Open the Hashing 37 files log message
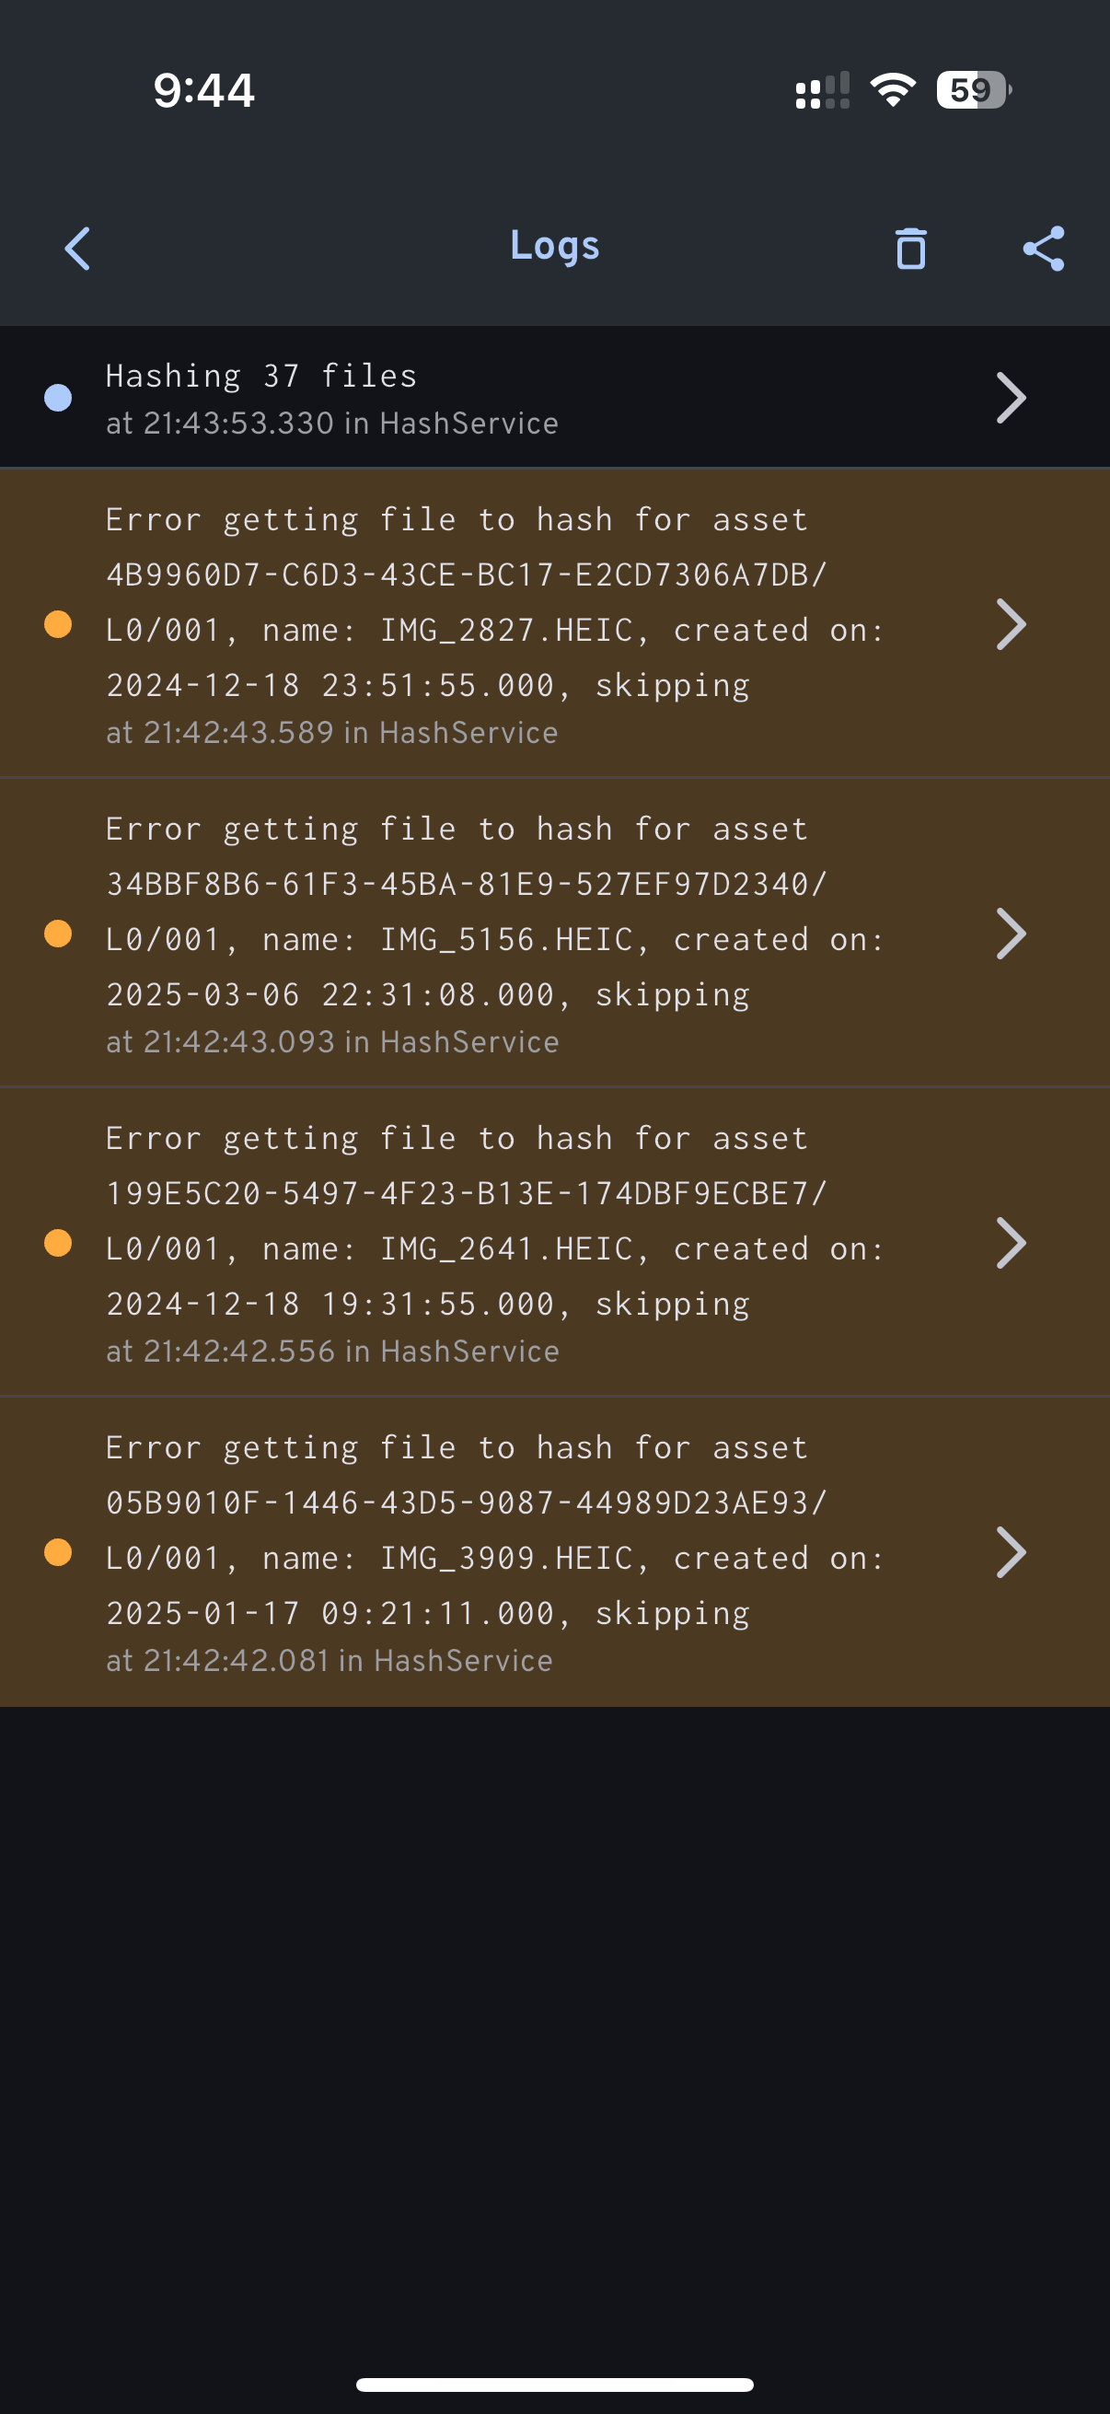 pyautogui.click(x=261, y=377)
